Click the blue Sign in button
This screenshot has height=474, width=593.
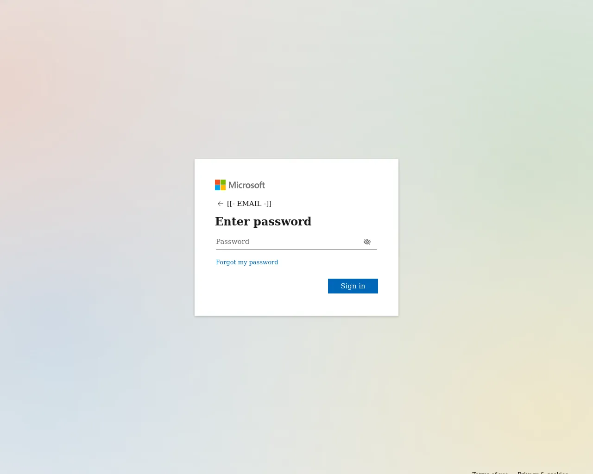coord(353,286)
